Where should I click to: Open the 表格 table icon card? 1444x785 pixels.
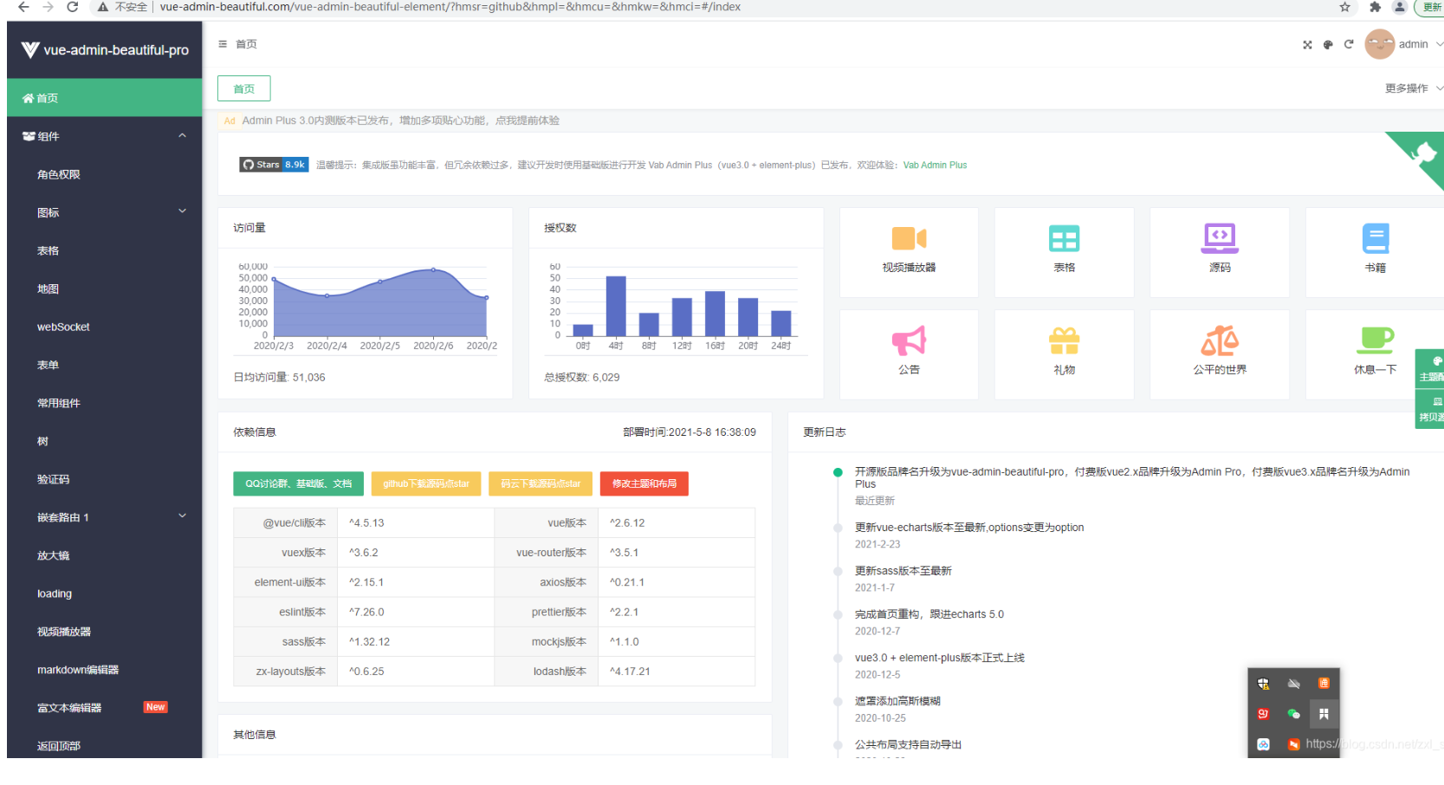click(x=1064, y=252)
